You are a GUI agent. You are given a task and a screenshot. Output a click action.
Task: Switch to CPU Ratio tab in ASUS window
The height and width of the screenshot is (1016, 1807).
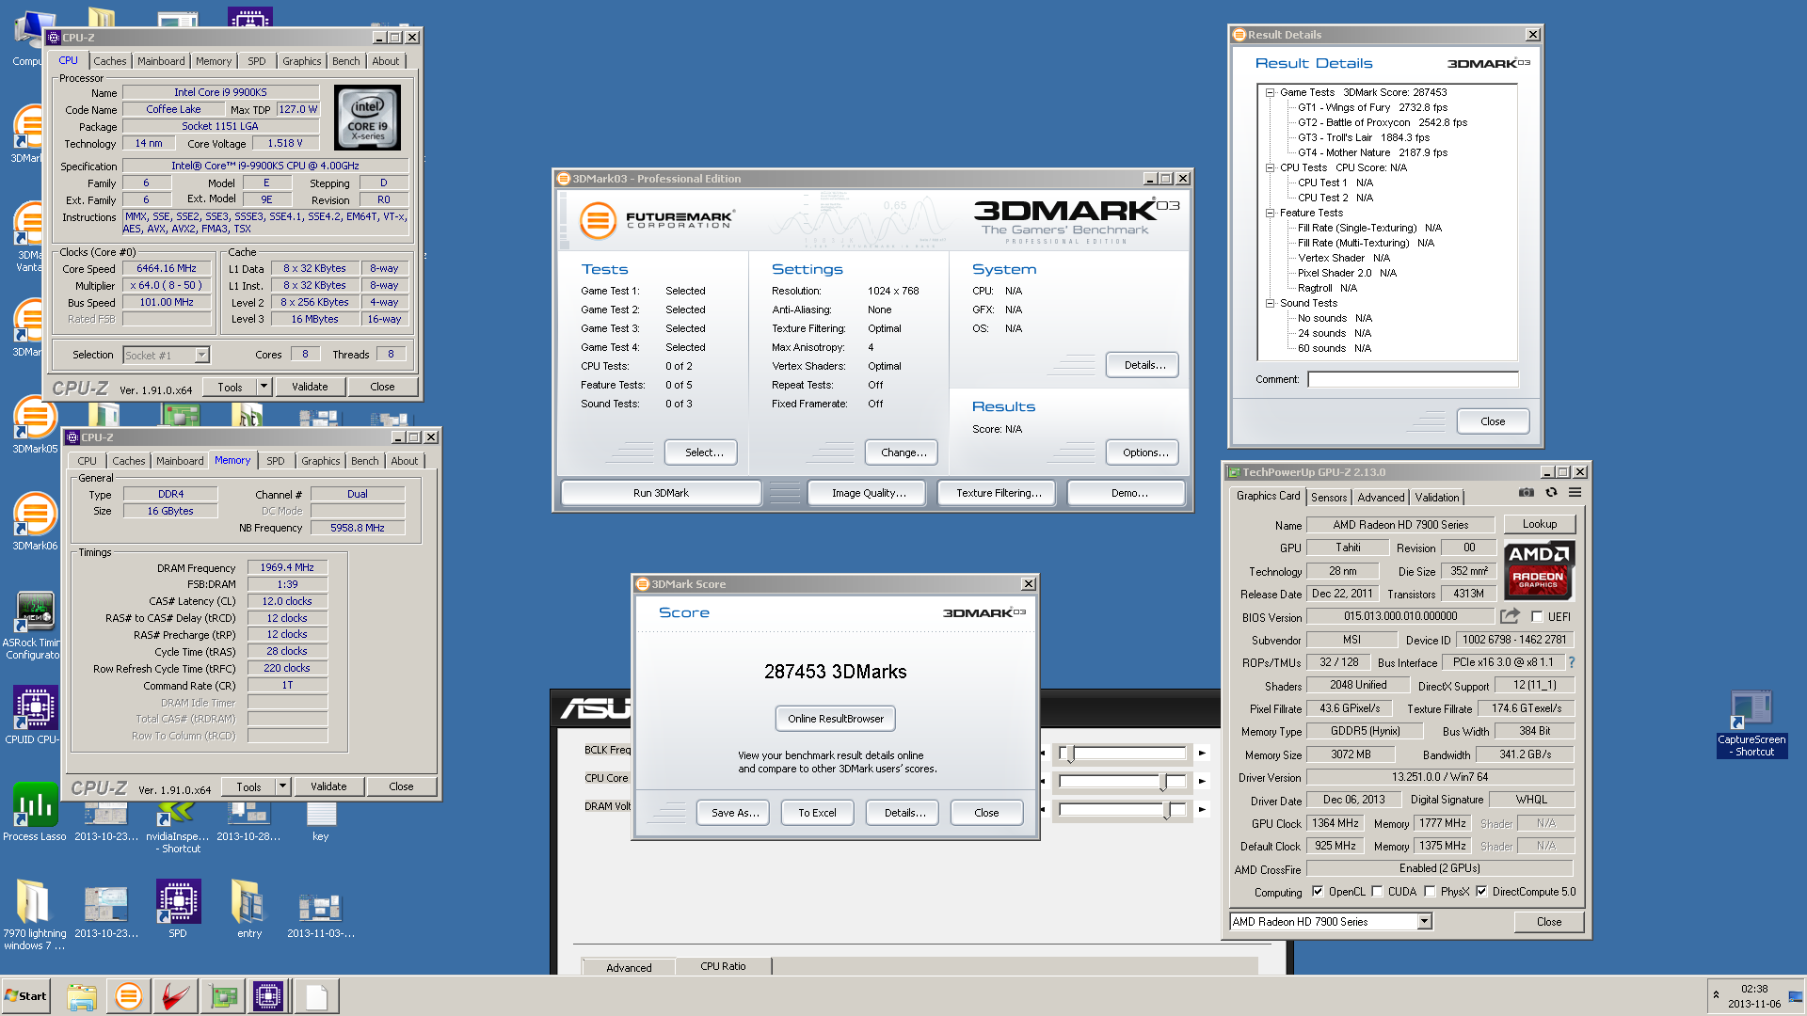723,966
